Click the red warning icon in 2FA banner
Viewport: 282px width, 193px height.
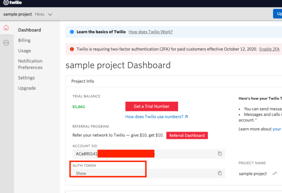(72, 49)
